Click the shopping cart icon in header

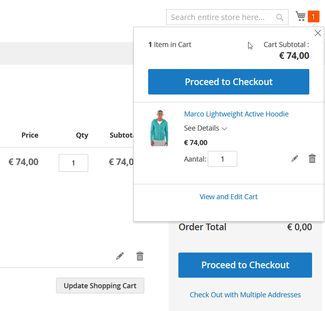click(300, 16)
